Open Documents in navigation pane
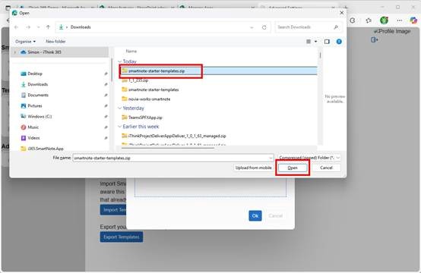 click(38, 95)
